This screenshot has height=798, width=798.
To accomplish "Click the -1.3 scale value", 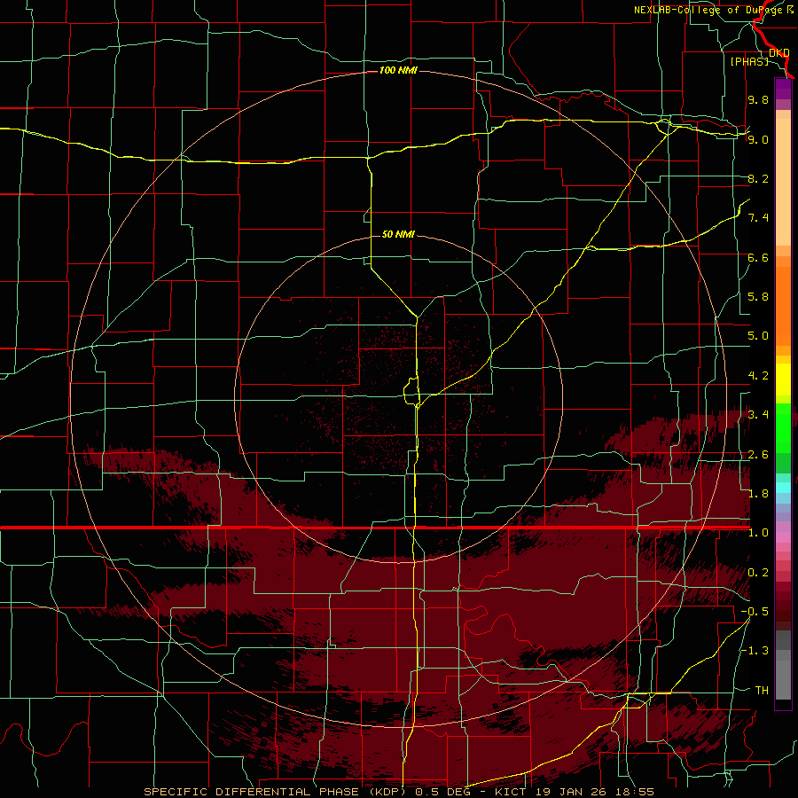I will (755, 651).
